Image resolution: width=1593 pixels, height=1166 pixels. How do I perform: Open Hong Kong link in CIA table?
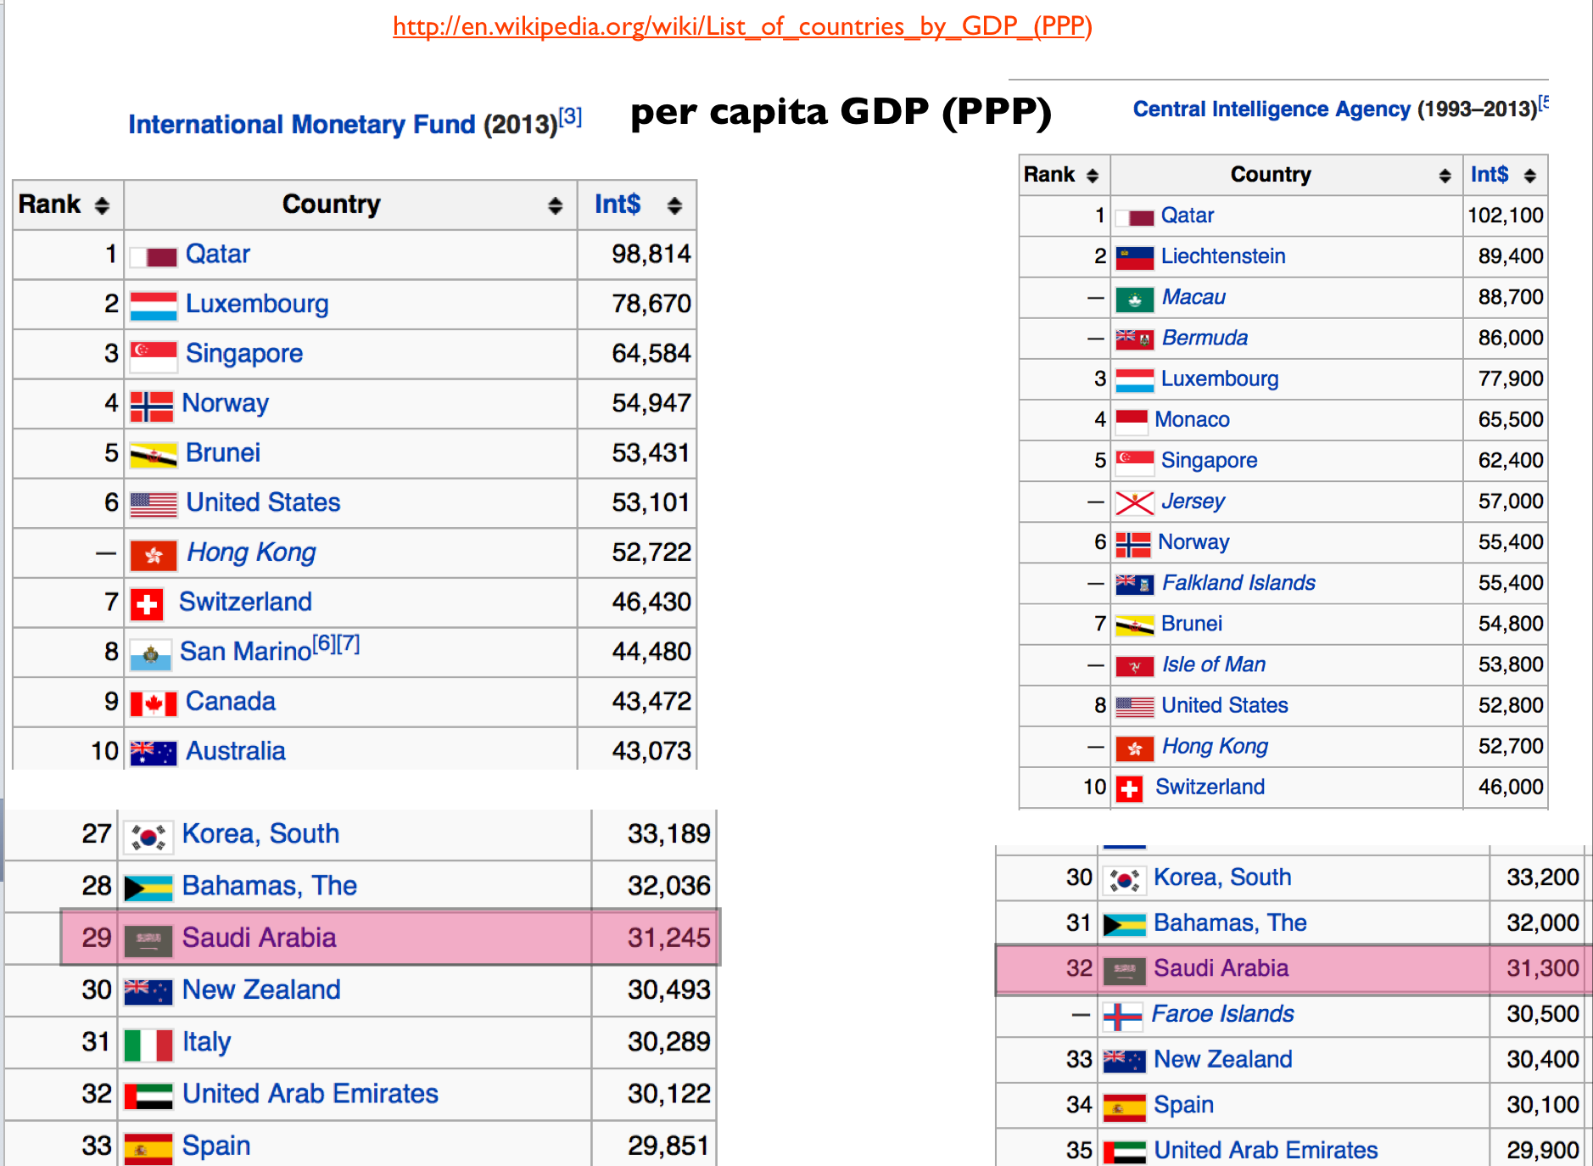[1215, 747]
